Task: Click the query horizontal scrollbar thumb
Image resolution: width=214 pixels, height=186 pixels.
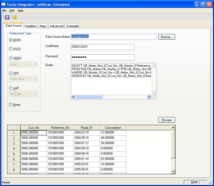Action: point(89,97)
